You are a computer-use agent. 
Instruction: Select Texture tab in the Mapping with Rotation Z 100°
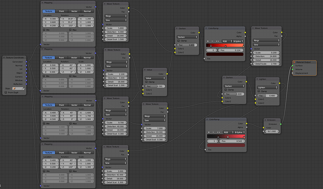49,152
